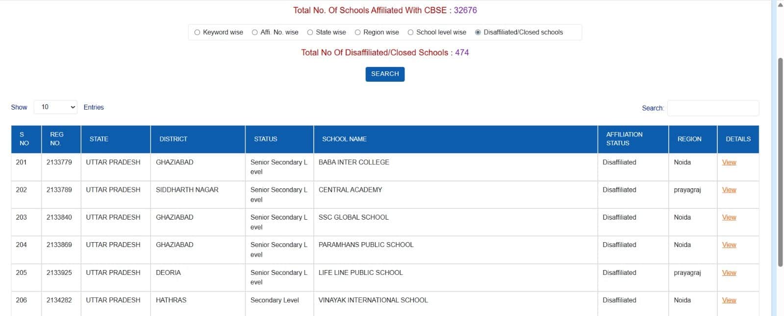784x316 pixels.
Task: Sort table by REG NO. column header
Action: (x=56, y=139)
